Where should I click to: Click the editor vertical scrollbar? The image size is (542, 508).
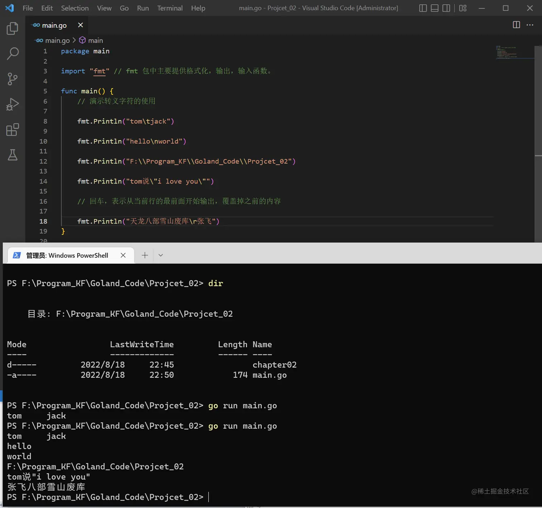tap(538, 144)
